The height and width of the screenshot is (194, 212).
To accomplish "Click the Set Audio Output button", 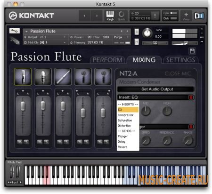I will click(155, 89).
